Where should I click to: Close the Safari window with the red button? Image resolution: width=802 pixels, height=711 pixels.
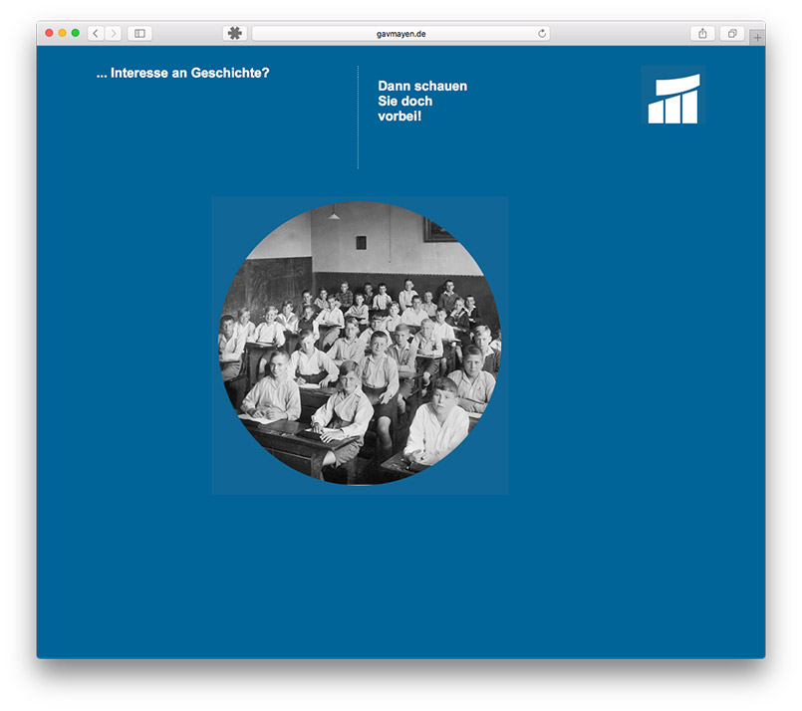tap(49, 33)
